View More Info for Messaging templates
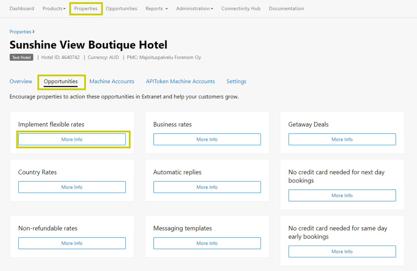Viewport: 417px width, 271px height. point(207,243)
